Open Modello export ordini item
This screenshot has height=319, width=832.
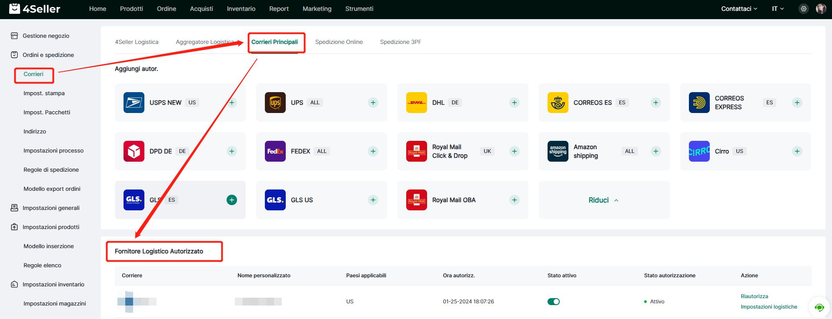pos(52,189)
